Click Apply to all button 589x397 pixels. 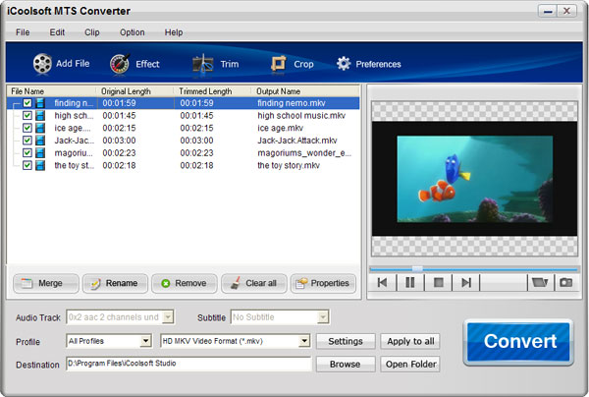tap(410, 341)
